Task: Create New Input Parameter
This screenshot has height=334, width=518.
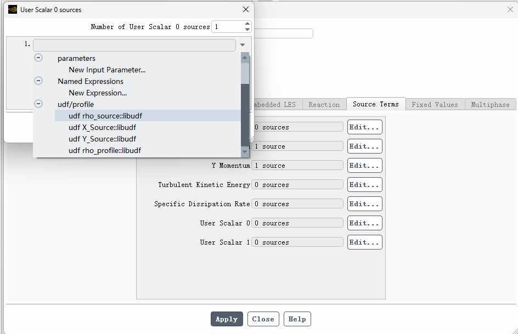Action: point(107,70)
